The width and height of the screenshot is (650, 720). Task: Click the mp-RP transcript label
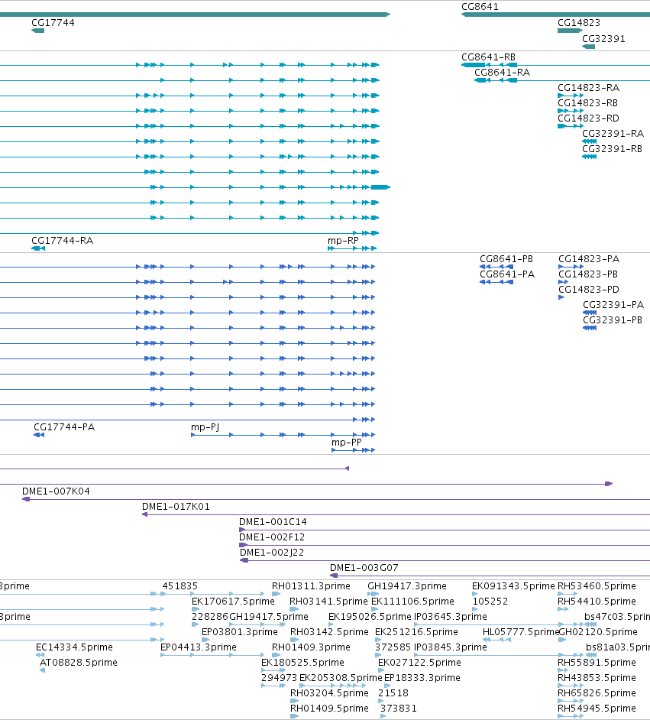343,241
